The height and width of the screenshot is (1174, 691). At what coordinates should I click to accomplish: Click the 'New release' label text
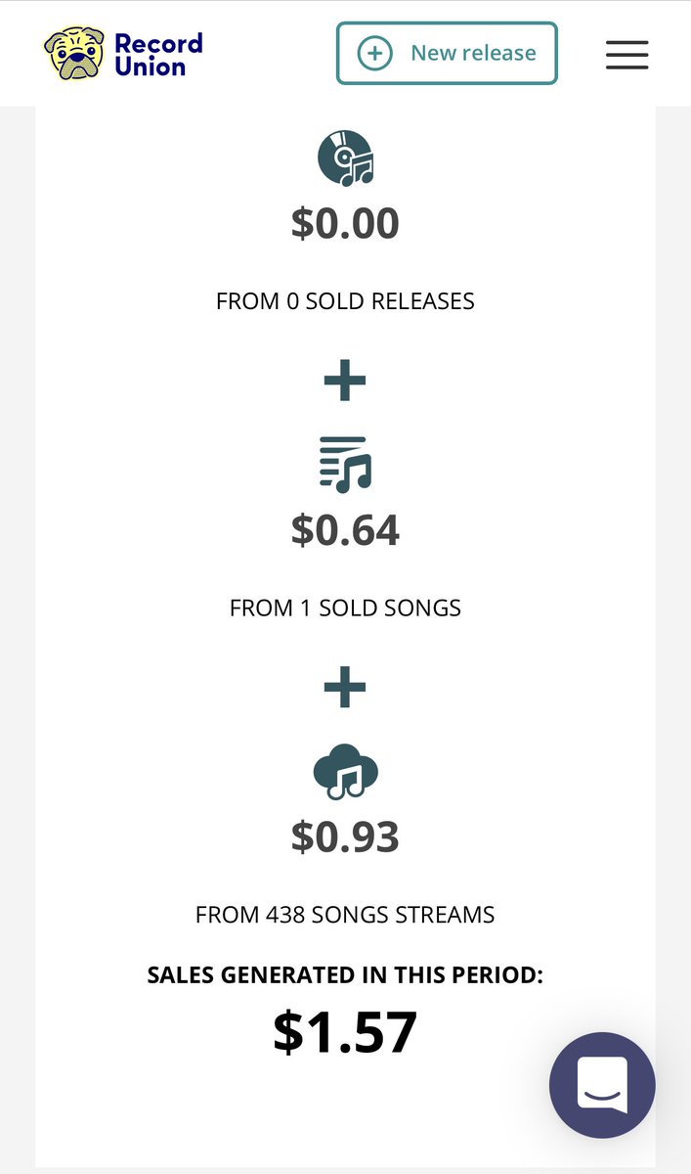[x=473, y=53]
